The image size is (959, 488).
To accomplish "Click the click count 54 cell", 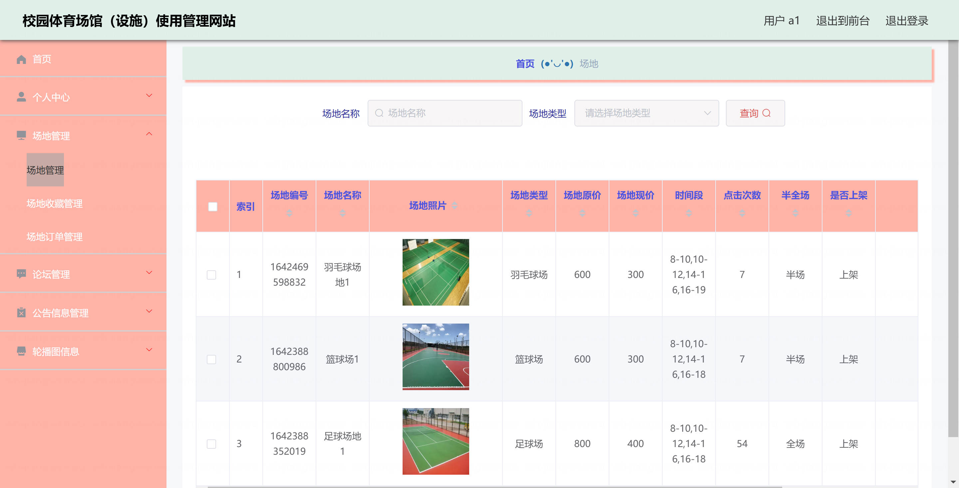I will 742,444.
